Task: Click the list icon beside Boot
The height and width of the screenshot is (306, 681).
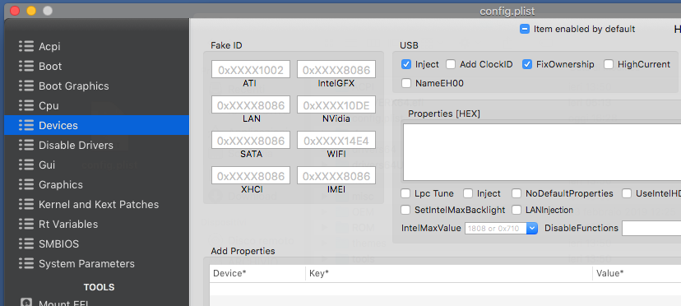Action: pos(26,66)
